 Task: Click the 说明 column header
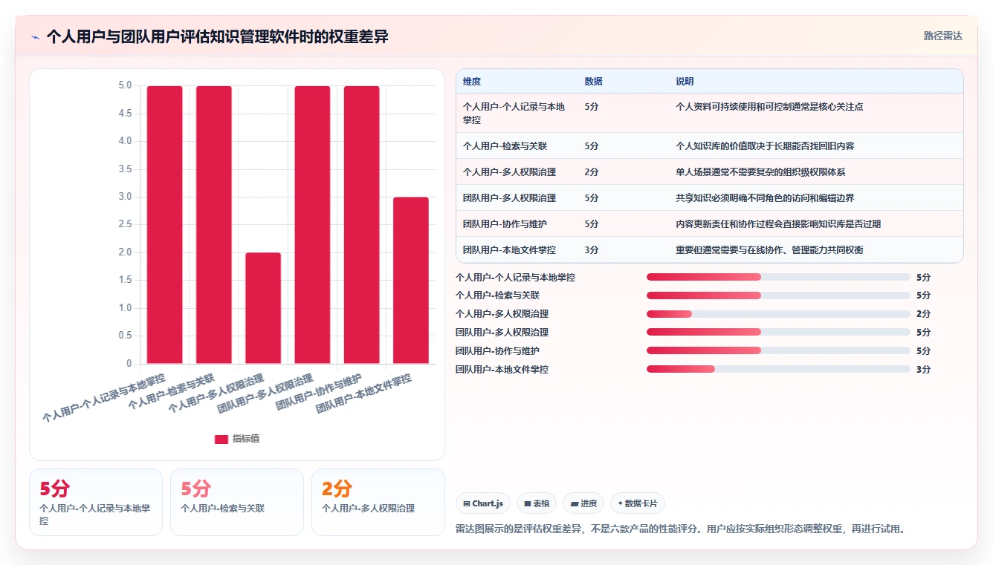coord(685,82)
